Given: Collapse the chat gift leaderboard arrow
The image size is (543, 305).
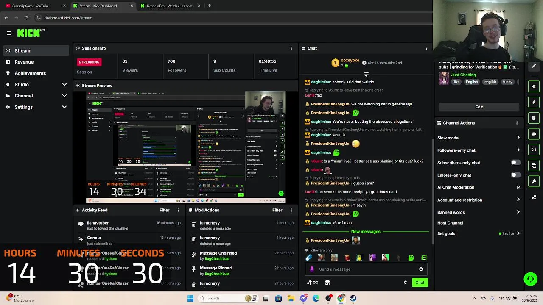Looking at the screenshot, I should pos(366,75).
